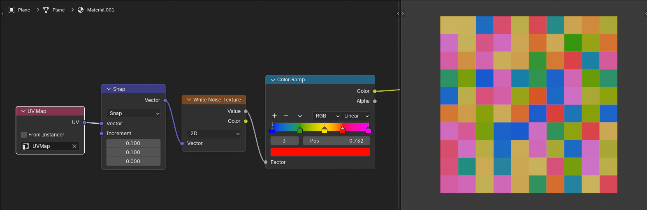Open the color ramp tools chevron menu

(x=300, y=116)
